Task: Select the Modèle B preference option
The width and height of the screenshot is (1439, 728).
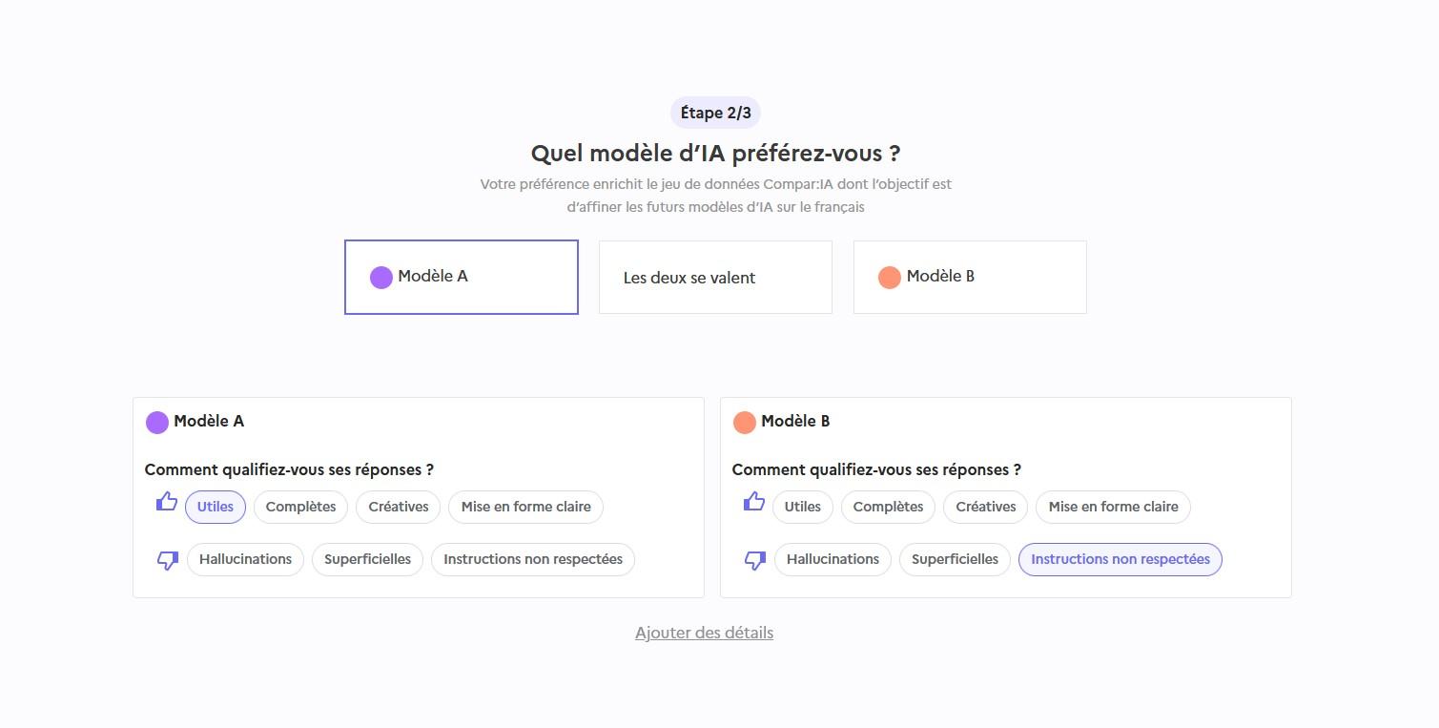Action: click(x=970, y=277)
